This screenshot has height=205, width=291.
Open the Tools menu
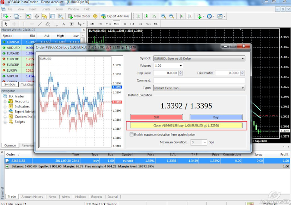pyautogui.click(x=59, y=9)
